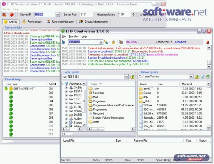Select the remote file 3dk30.e...
This screenshot has height=164, width=214.
pos(147,113)
